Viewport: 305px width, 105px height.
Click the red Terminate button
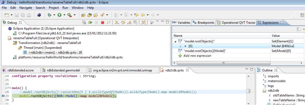[x=102, y=22]
